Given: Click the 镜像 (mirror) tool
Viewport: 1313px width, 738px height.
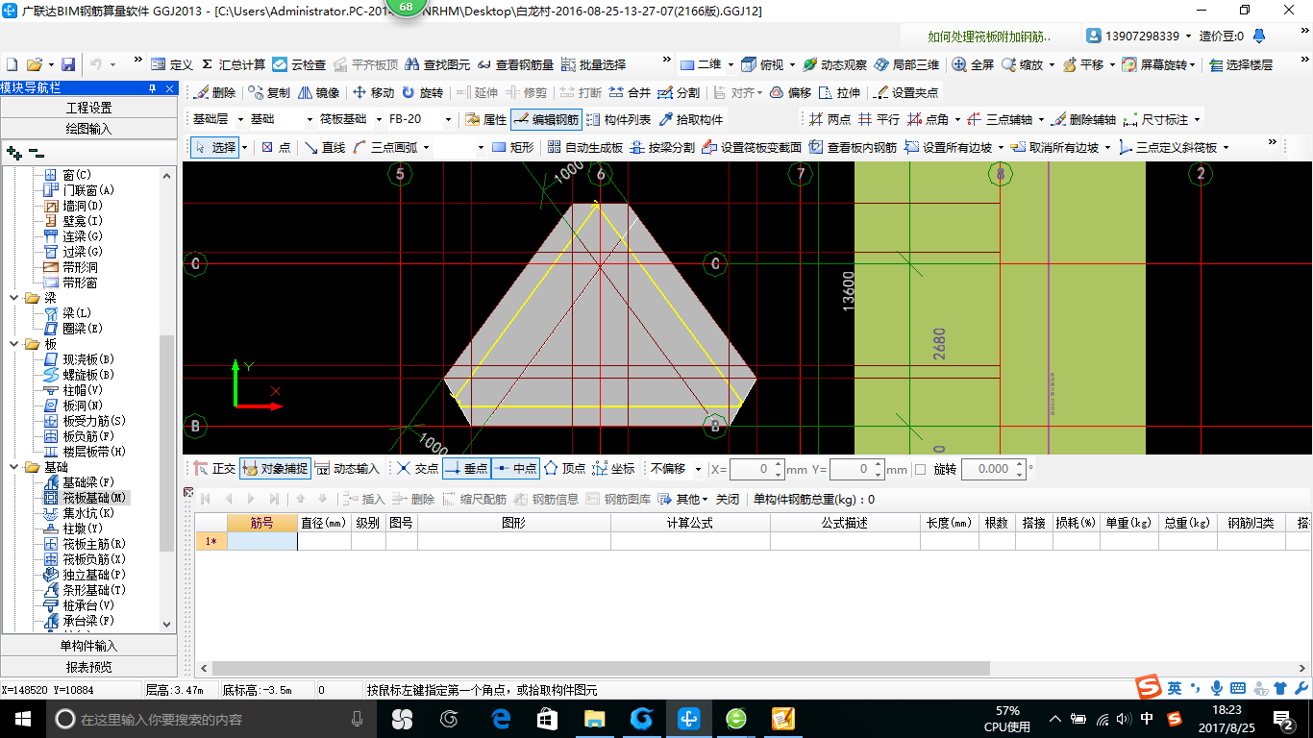Looking at the screenshot, I should click(x=318, y=93).
